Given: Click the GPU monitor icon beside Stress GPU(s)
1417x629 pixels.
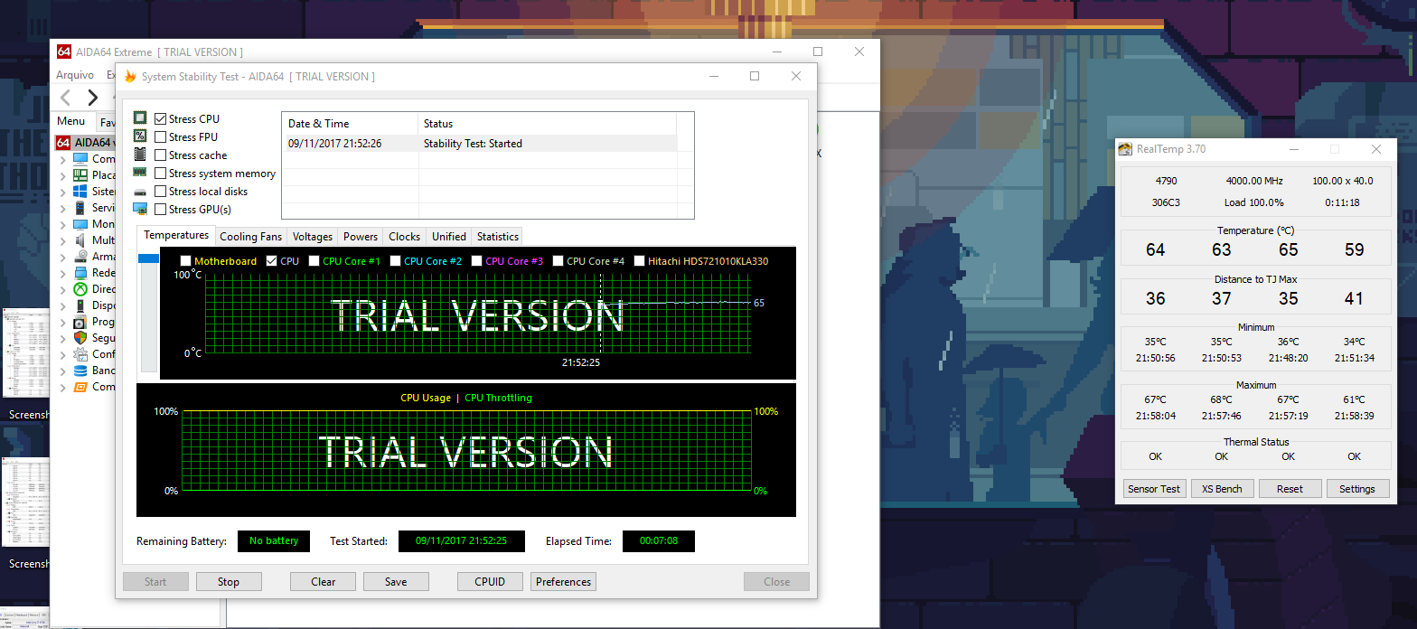Looking at the screenshot, I should 140,209.
